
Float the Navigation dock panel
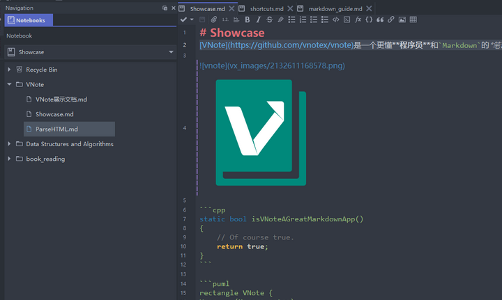point(165,8)
